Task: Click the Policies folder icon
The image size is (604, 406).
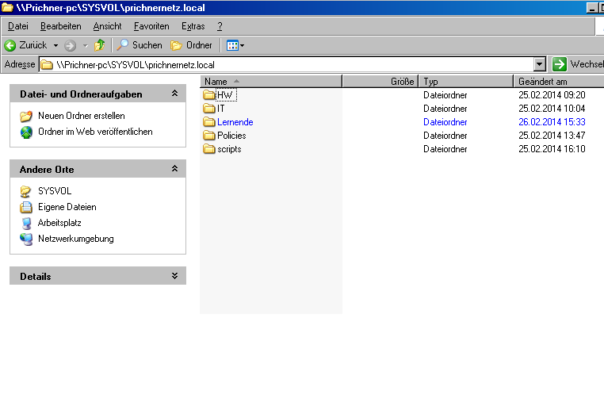Action: pos(209,136)
